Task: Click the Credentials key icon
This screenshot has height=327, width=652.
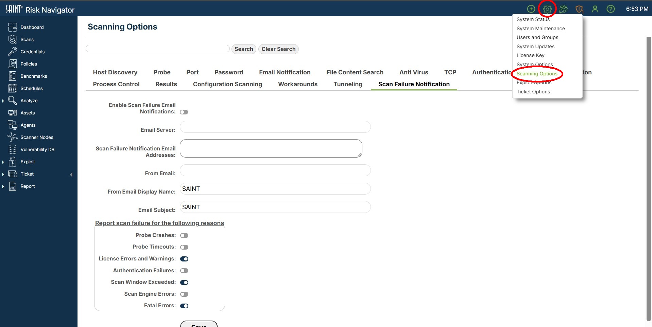Action: [13, 52]
